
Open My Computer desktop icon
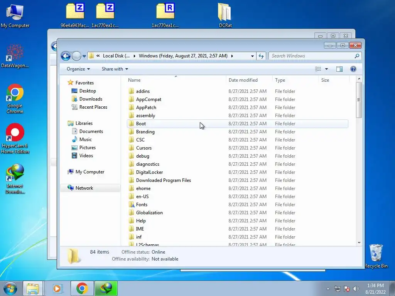click(x=15, y=15)
